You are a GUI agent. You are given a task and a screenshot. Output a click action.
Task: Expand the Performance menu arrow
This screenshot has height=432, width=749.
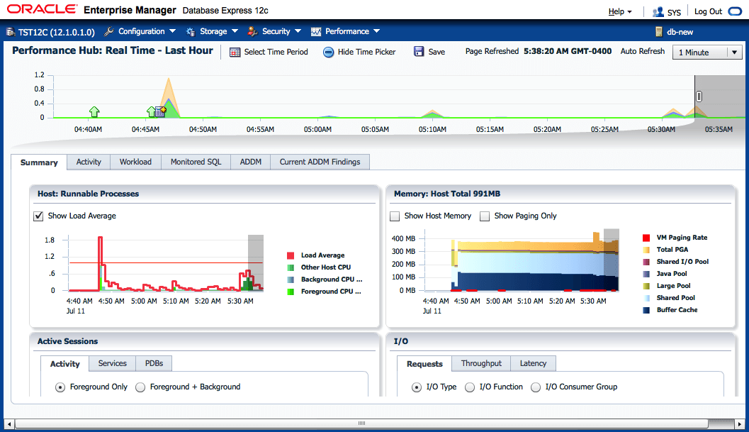[x=377, y=31]
